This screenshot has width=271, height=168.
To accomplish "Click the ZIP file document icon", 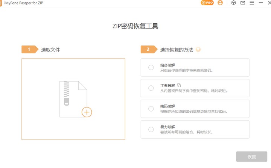I will pyautogui.click(x=72, y=99).
